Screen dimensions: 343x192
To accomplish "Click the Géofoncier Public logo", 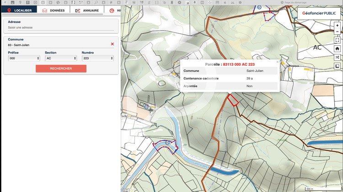I will tap(319, 13).
